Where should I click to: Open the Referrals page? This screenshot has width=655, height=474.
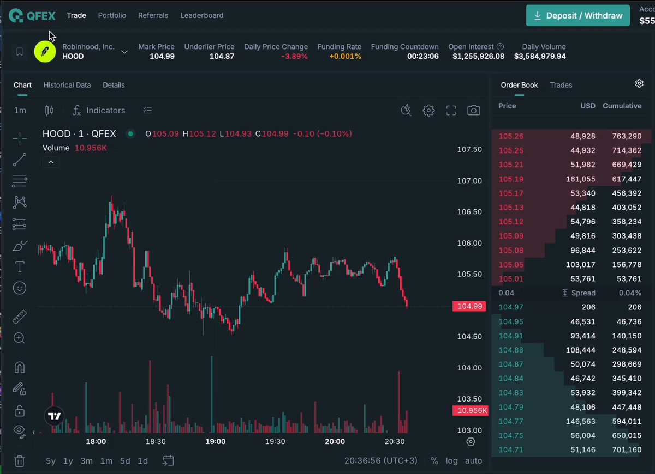(153, 15)
